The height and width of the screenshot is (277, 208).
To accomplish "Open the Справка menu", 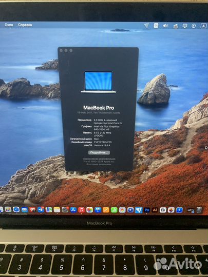I will tap(25, 25).
